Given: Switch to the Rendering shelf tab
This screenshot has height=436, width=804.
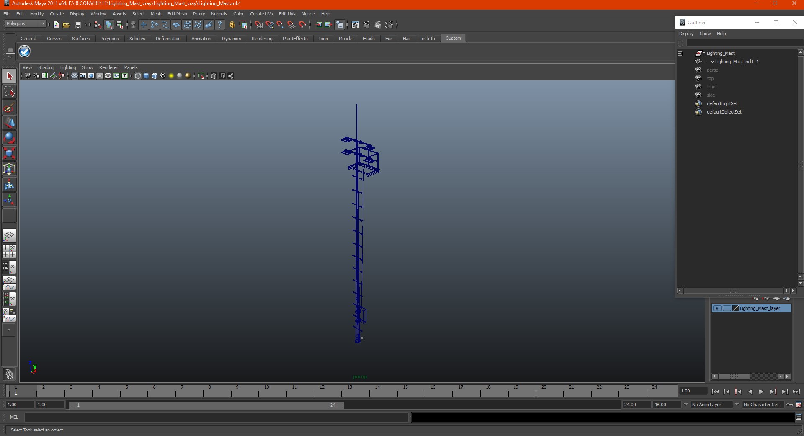Looking at the screenshot, I should (x=262, y=39).
